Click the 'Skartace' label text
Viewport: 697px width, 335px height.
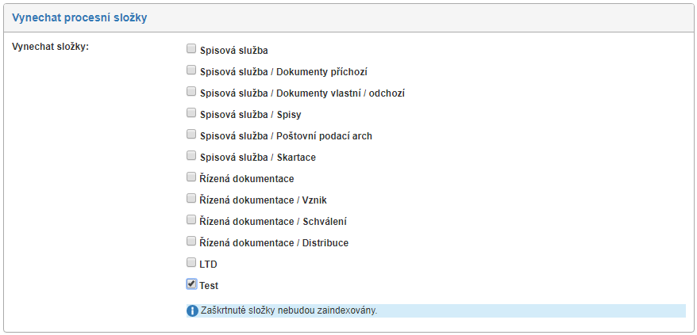[297, 158]
